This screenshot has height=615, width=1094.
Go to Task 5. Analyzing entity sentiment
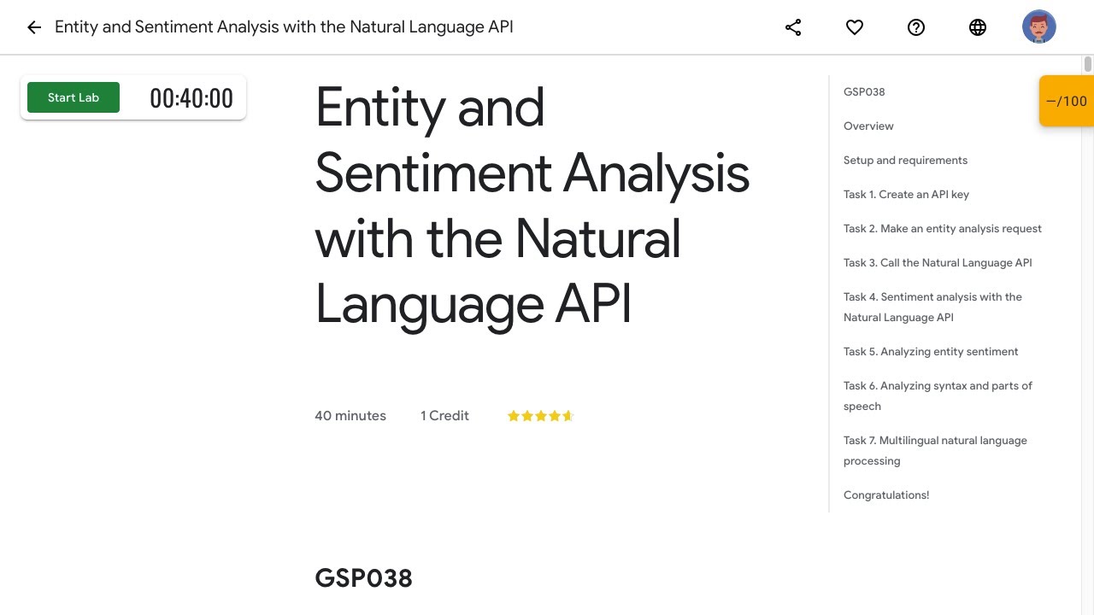tap(931, 351)
